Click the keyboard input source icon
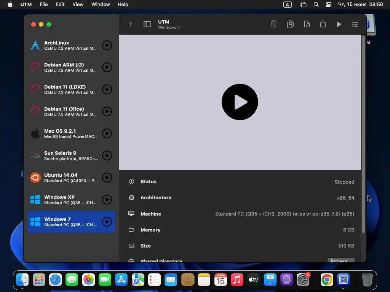Screen dimensions: 390x292 (288, 5)
